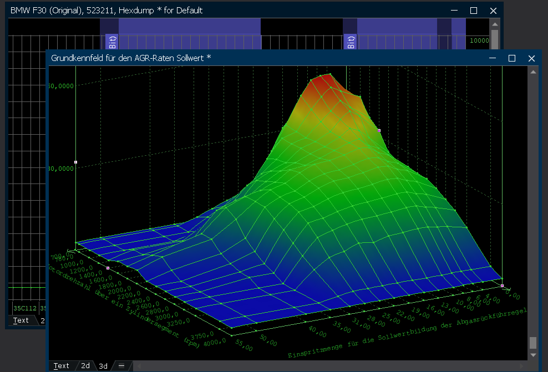Click the scroll-down arrow in the 3D map window

pos(533,355)
